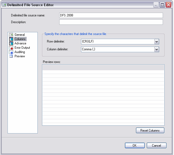This screenshot has height=155, width=174.
Task: Confirm with the OK button
Action: click(135, 146)
